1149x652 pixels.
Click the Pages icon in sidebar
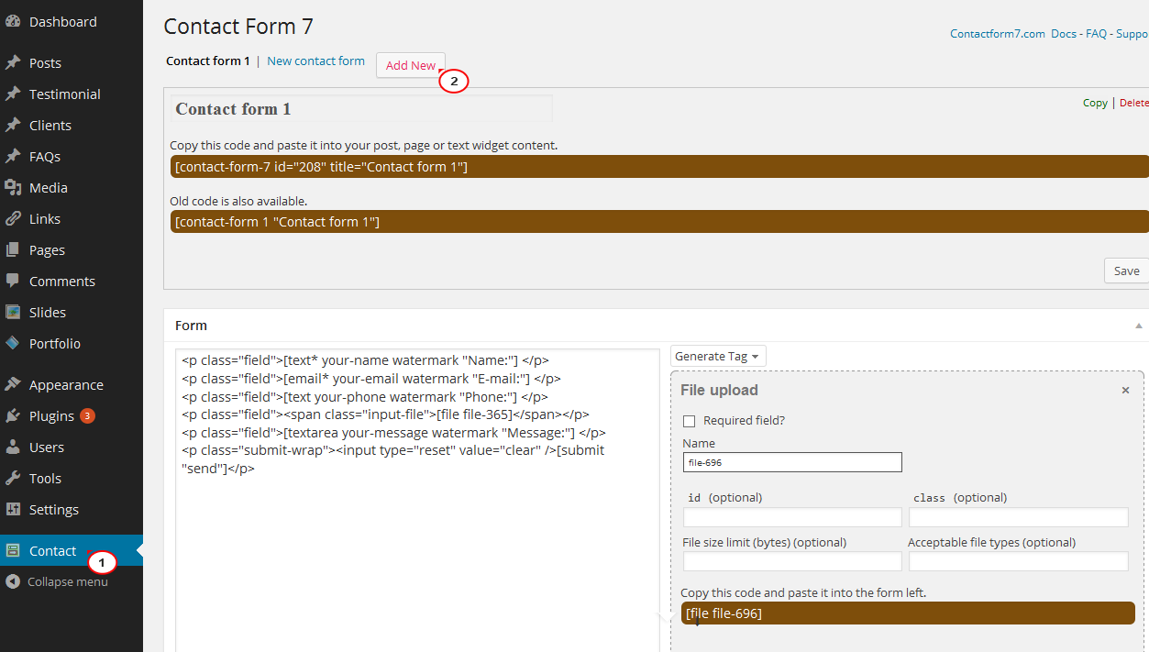click(x=13, y=250)
